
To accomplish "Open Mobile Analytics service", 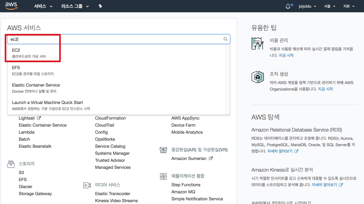I will [x=187, y=132].
